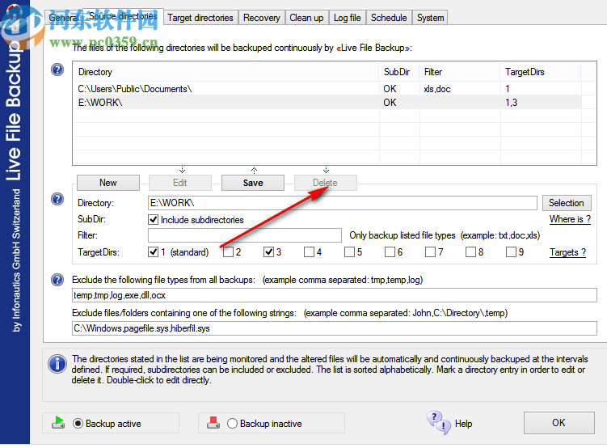Click the blue information icon
607x448 pixels.
tap(57, 364)
